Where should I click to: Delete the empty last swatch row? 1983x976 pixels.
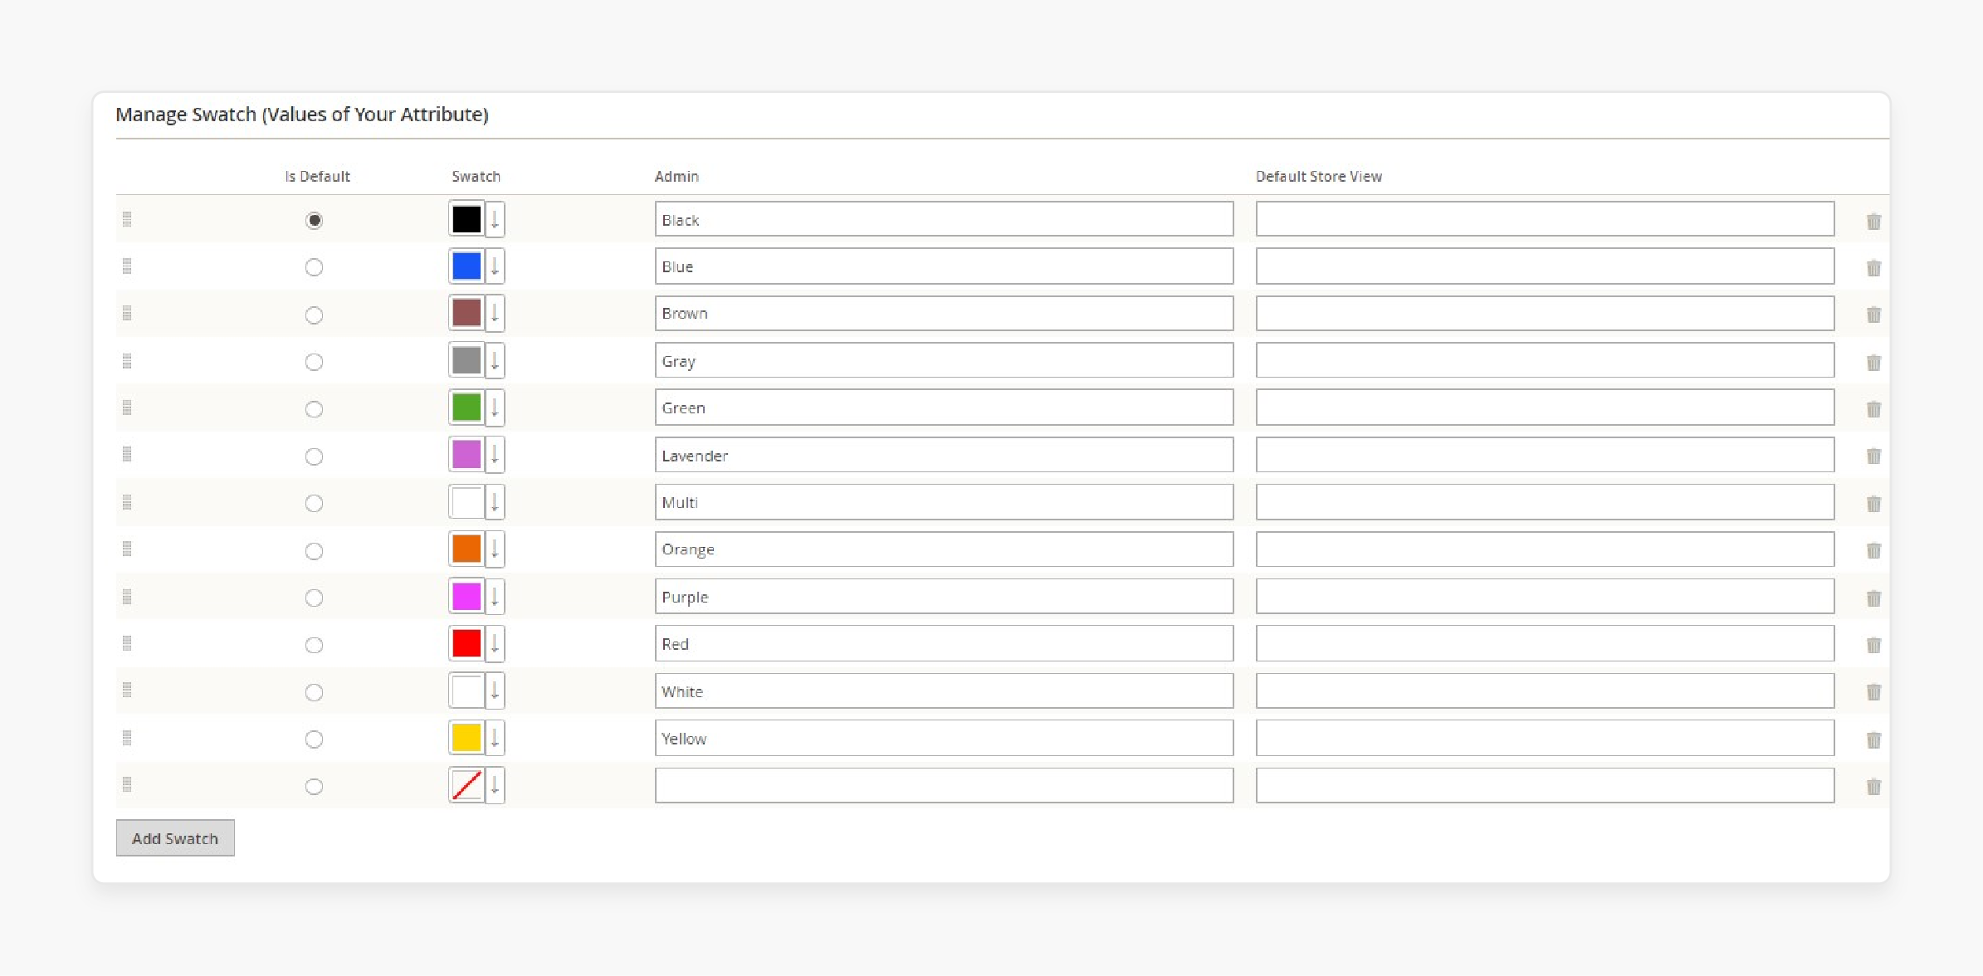point(1873,786)
